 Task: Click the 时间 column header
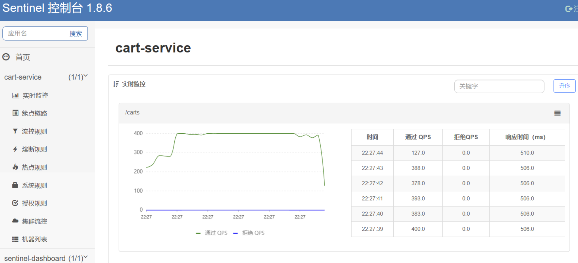(x=372, y=137)
